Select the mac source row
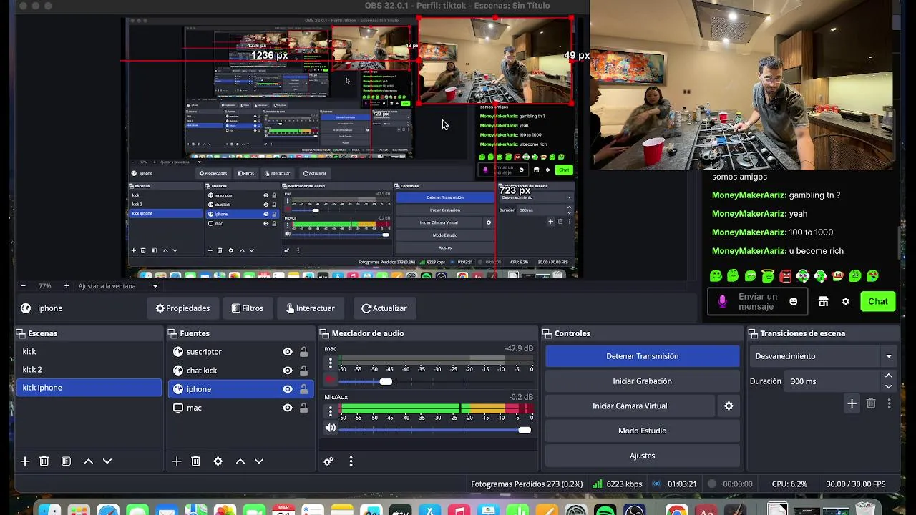The width and height of the screenshot is (916, 515). click(242, 408)
